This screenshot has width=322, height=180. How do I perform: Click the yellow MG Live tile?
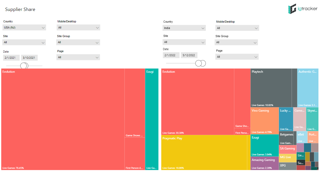pos(287,158)
